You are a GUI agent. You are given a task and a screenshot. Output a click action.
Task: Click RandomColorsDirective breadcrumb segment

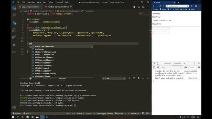(x=69, y=11)
